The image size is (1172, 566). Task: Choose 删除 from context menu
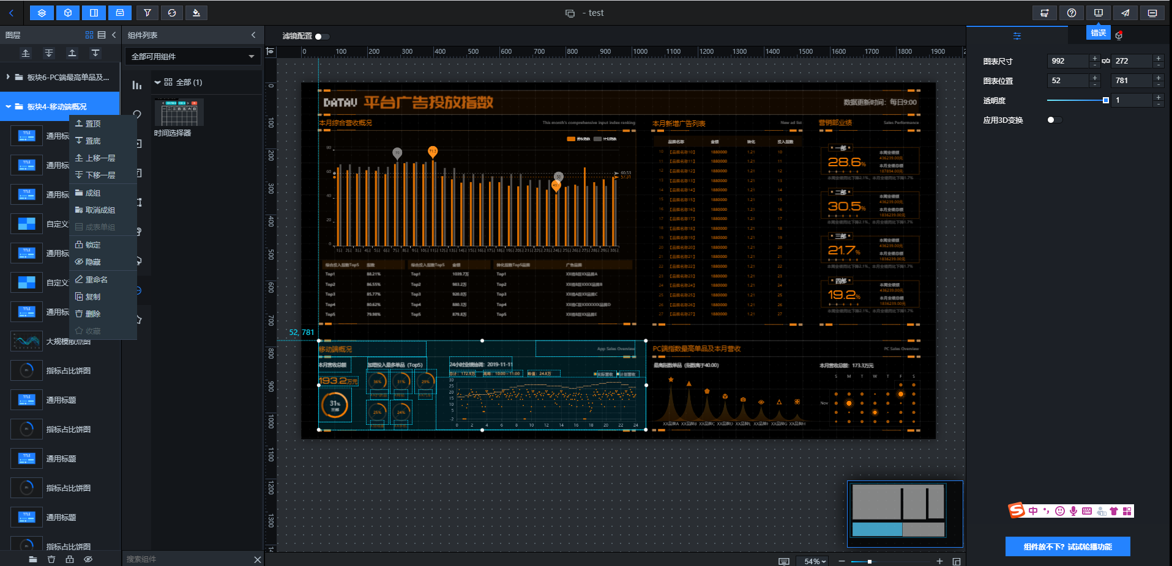pos(103,314)
